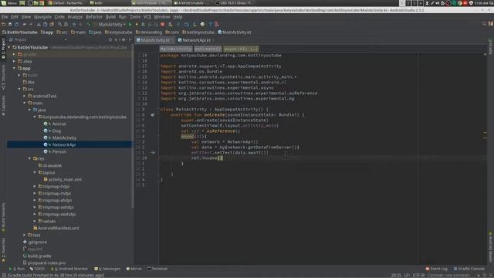Click the red Stop icon
This screenshot has height=278, width=494.
(x=163, y=24)
